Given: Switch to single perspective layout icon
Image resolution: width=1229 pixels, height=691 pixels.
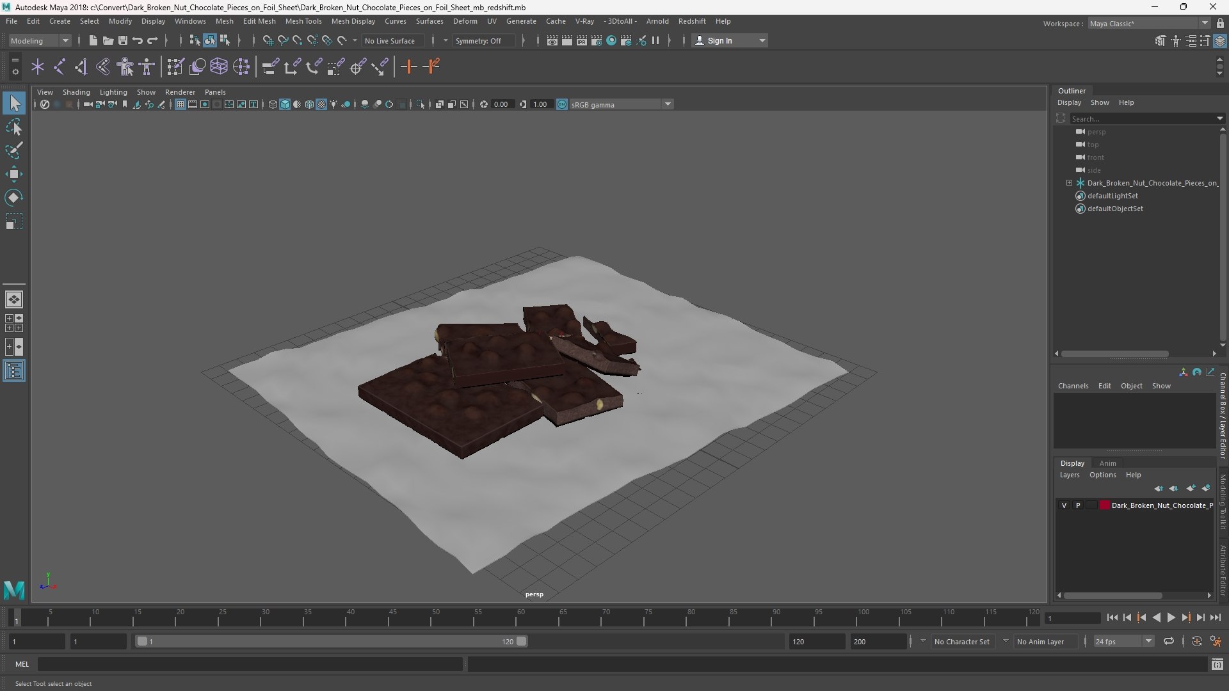Looking at the screenshot, I should tap(14, 299).
